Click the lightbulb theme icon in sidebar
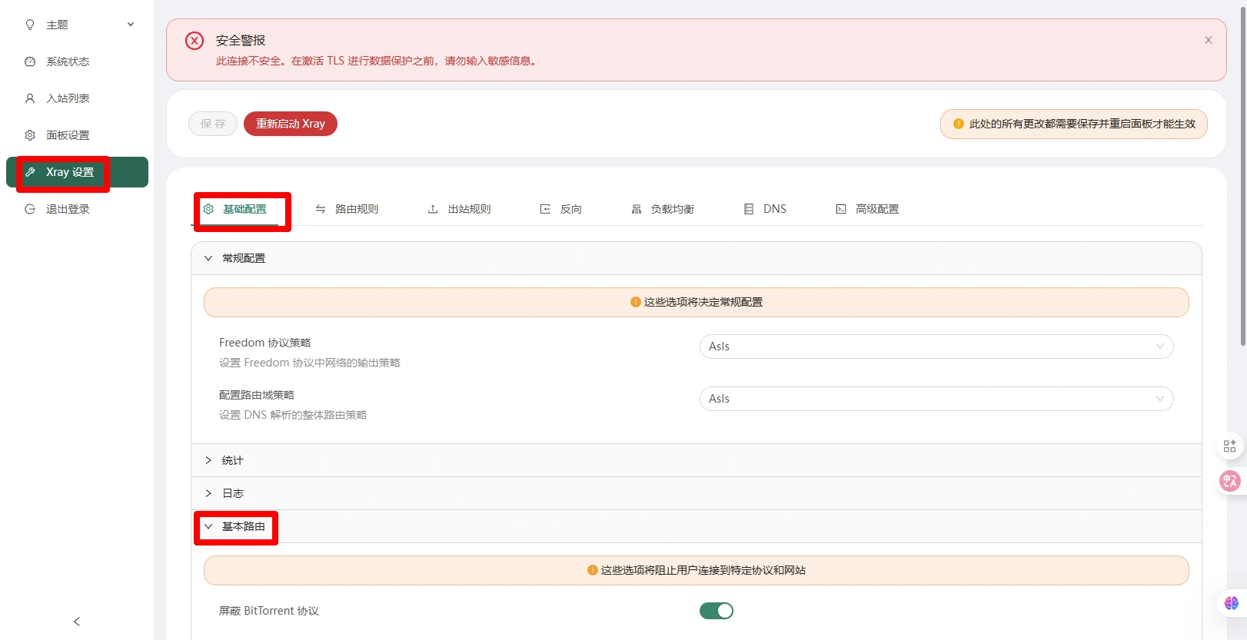1247x640 pixels. pos(30,25)
